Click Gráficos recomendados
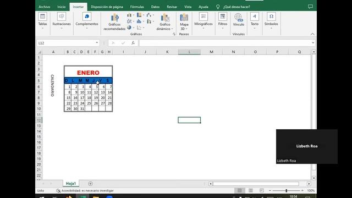This screenshot has height=198, width=352. coord(114,22)
